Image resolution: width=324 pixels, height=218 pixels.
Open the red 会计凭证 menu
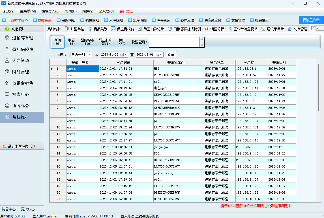point(126,11)
